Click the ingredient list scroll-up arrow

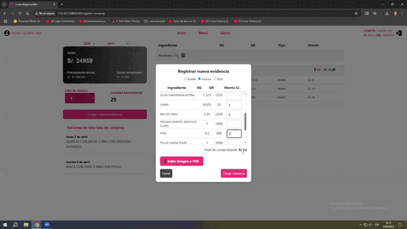click(x=245, y=94)
